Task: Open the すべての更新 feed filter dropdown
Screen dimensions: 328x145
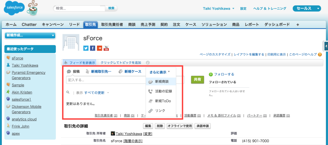Action: pos(97,93)
